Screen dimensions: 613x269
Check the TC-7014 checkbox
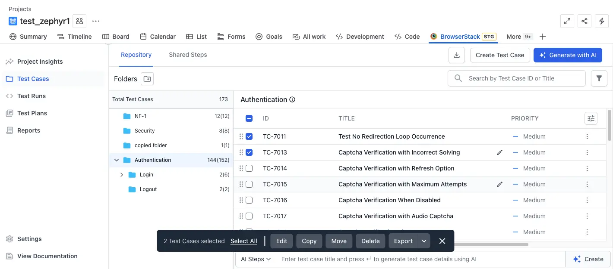point(249,168)
